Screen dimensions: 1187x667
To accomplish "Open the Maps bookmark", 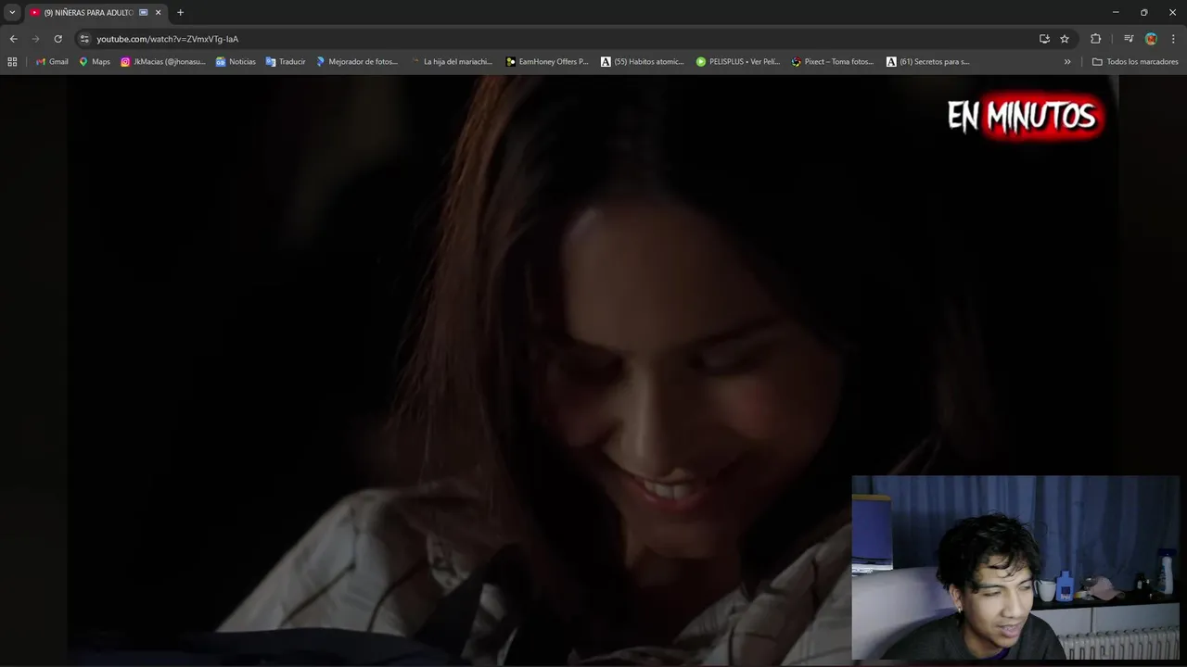I will tap(95, 62).
